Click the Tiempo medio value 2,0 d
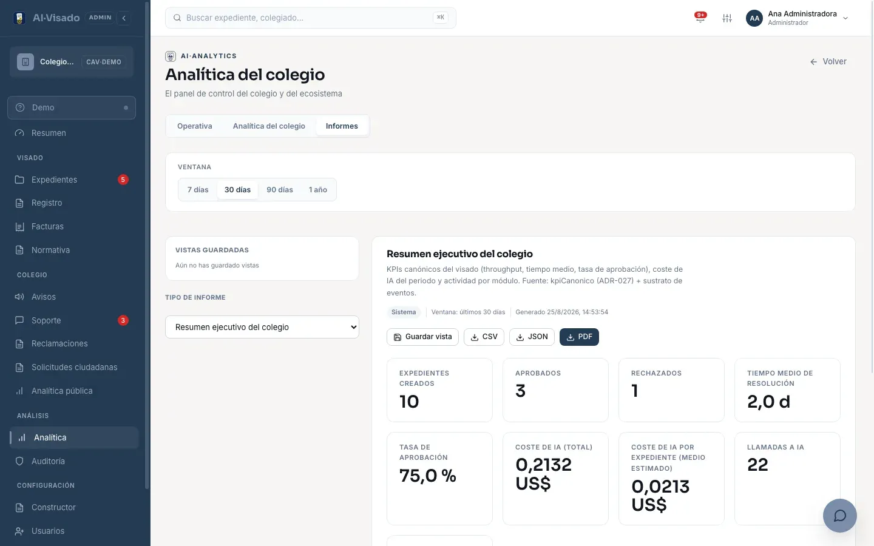The width and height of the screenshot is (874, 546). (768, 402)
